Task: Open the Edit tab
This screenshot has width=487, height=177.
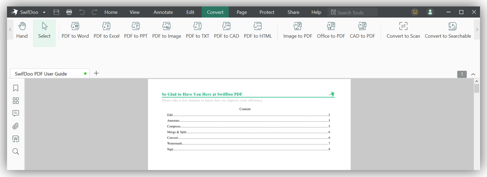Action: click(190, 12)
